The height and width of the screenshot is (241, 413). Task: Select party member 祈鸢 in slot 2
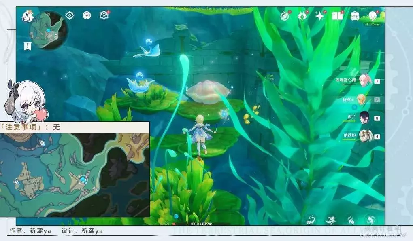(362, 99)
